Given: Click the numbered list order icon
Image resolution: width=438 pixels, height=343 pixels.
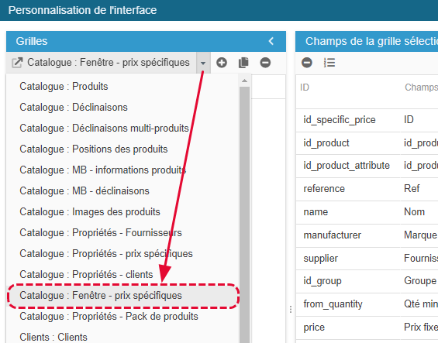Looking at the screenshot, I should pos(329,63).
